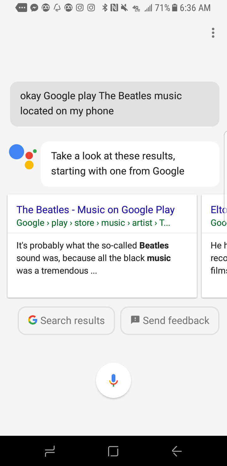Tap the microphone voice input button
227x466 pixels.
click(113, 380)
